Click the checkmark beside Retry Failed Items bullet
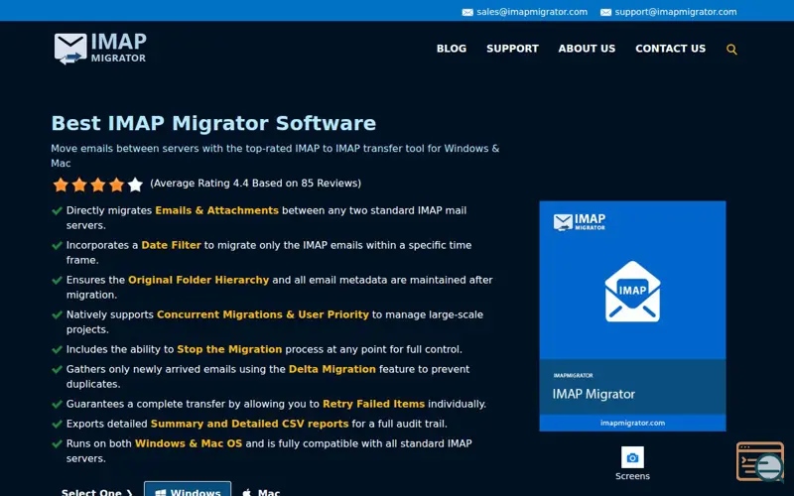 [58, 404]
